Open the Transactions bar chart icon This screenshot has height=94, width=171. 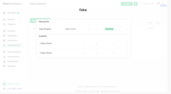4,57
